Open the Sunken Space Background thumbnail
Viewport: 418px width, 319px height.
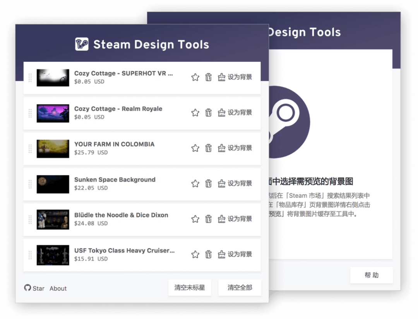tap(53, 184)
